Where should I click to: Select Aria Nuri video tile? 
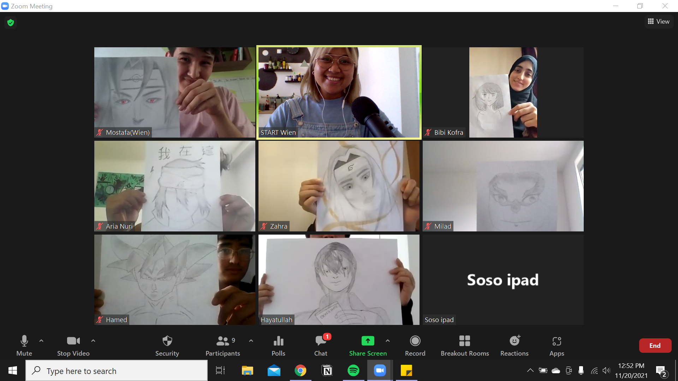pos(175,186)
